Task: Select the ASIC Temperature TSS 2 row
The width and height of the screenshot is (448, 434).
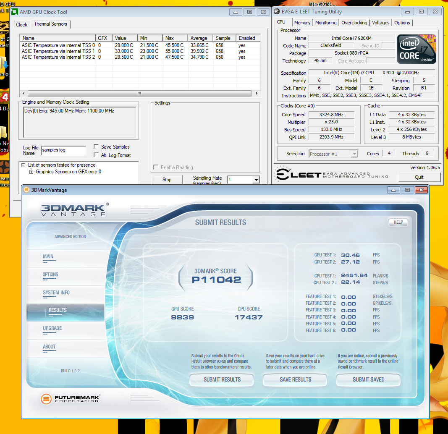Action: pos(140,57)
